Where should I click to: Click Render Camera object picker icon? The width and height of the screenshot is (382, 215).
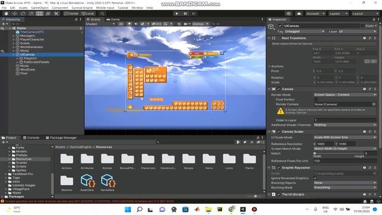click(374, 104)
